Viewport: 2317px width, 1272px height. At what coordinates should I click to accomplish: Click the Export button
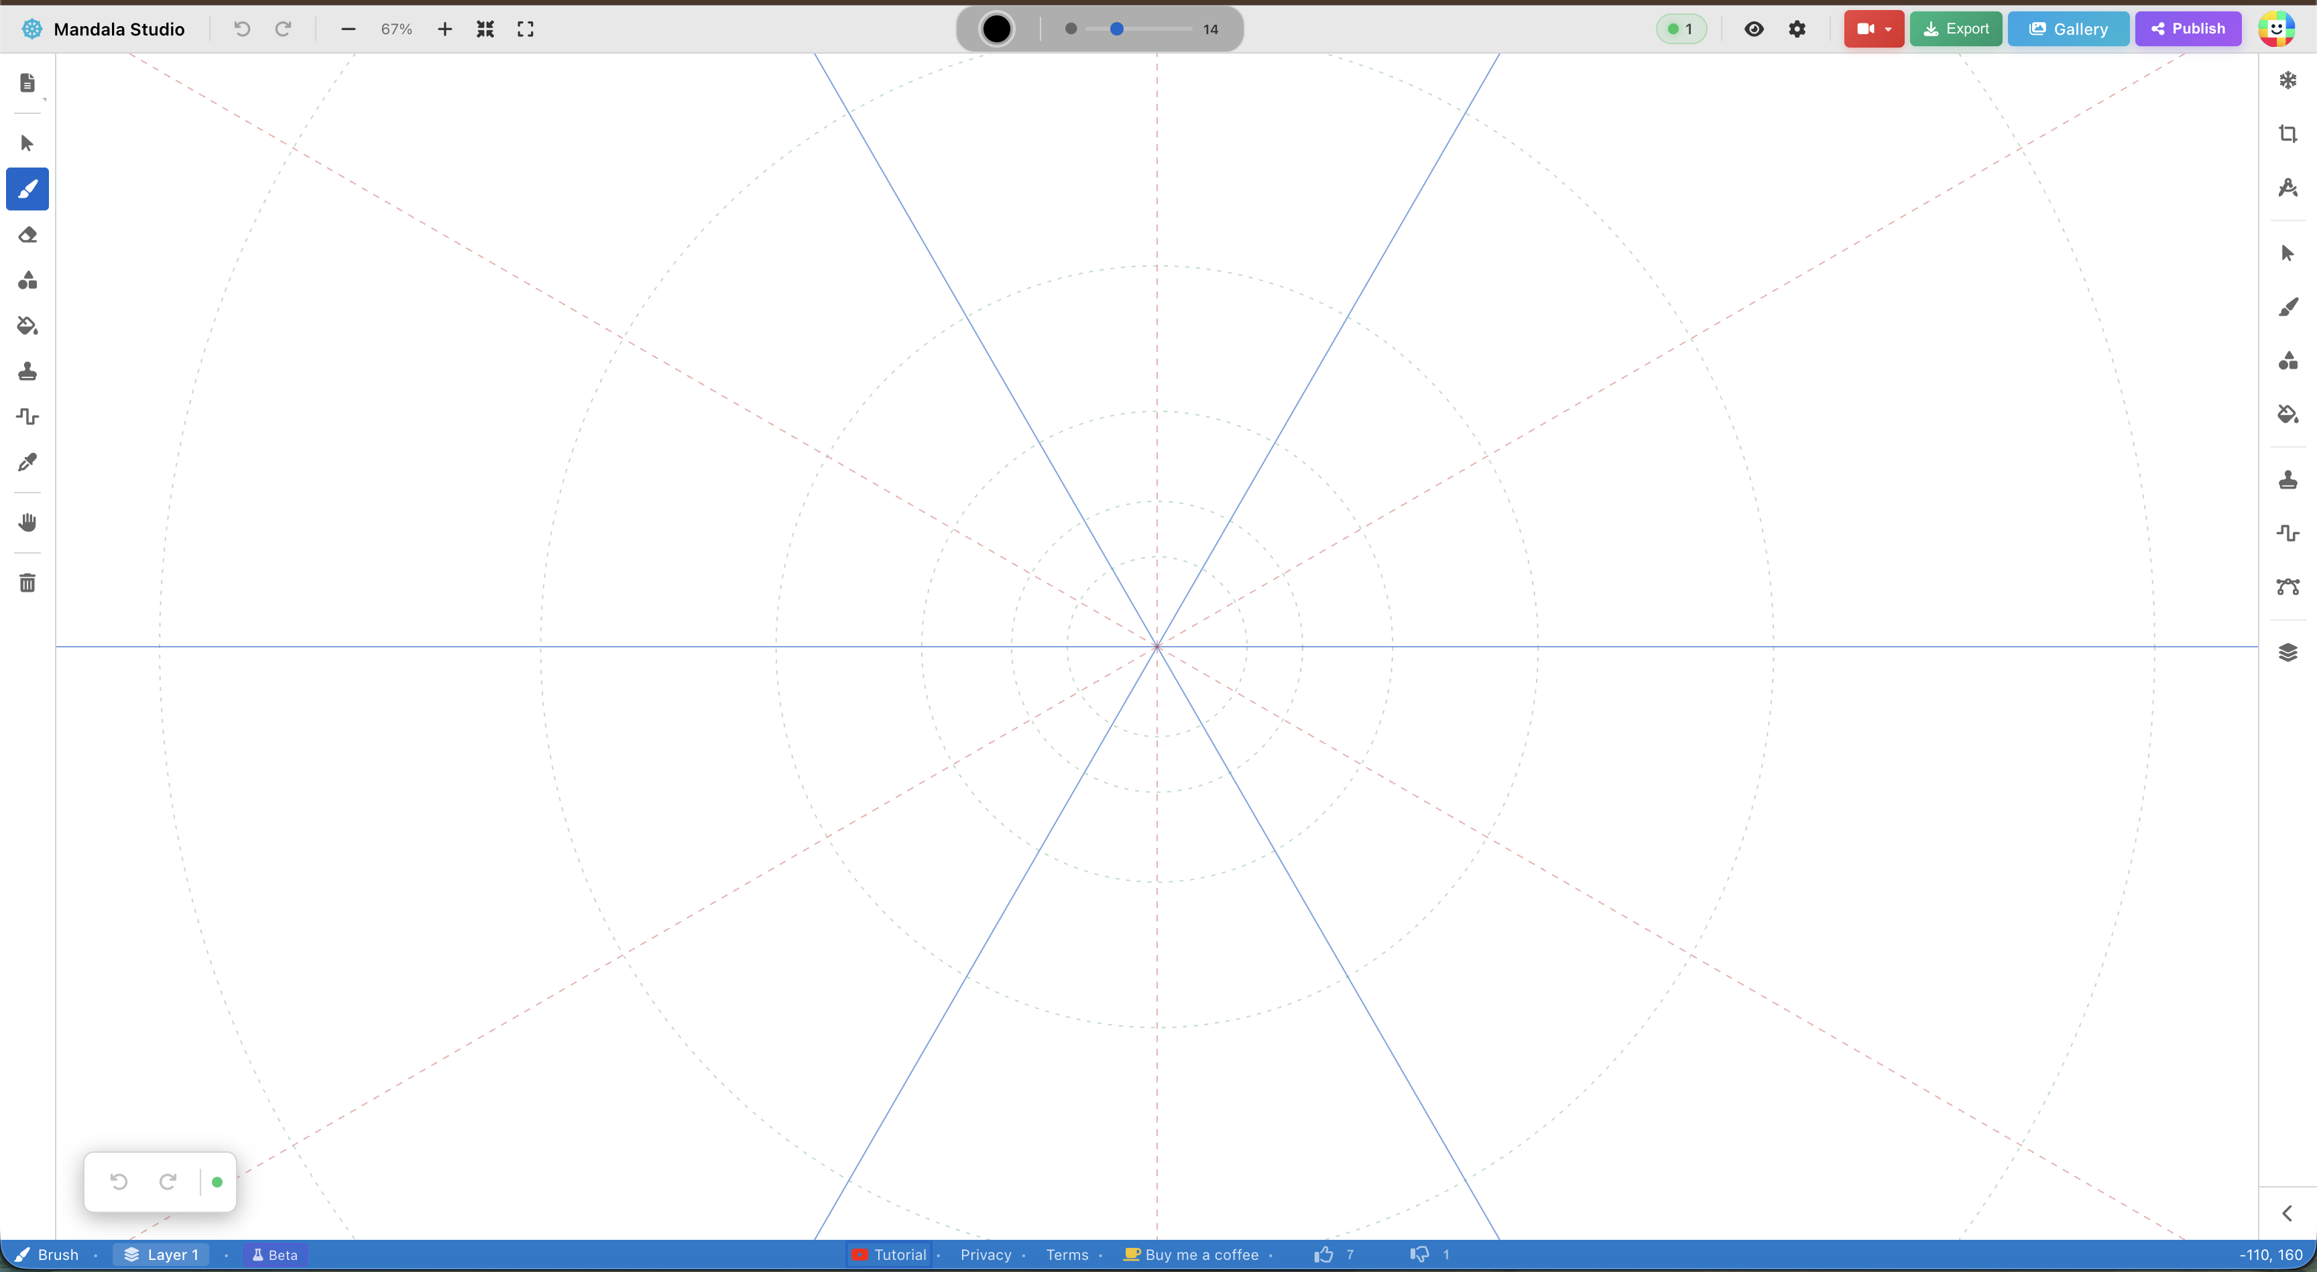[x=1956, y=29]
